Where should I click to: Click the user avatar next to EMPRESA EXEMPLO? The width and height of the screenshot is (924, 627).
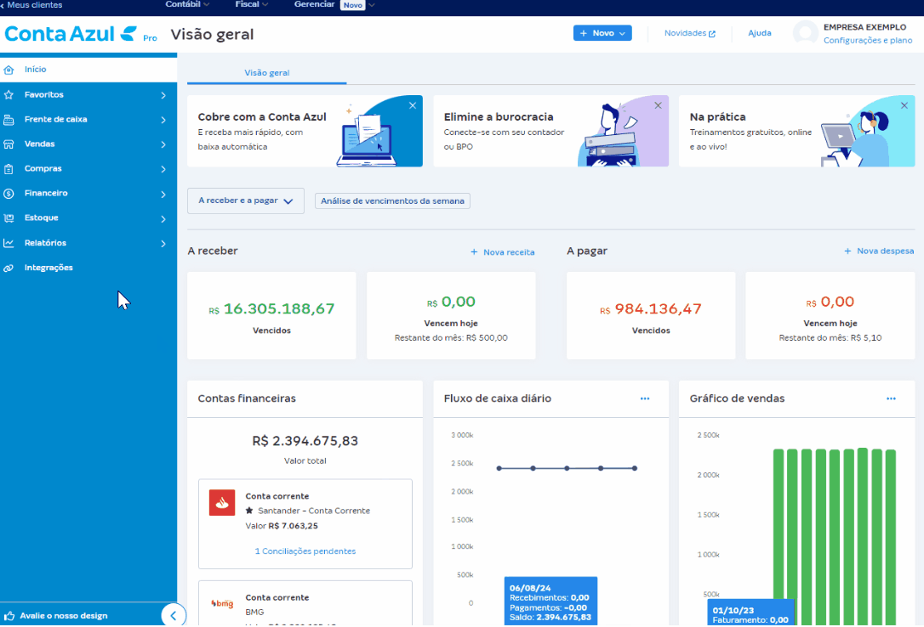(x=806, y=33)
